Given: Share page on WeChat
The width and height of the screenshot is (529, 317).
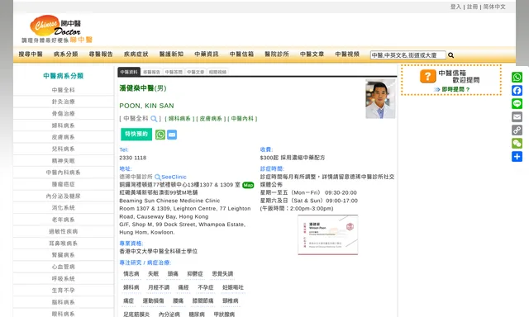Looking at the screenshot, I should pos(517,143).
